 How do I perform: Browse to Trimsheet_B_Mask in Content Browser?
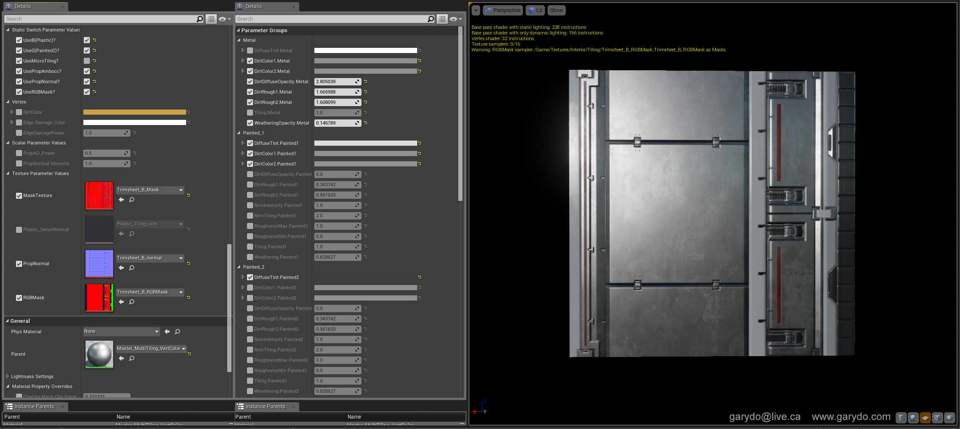(x=132, y=200)
